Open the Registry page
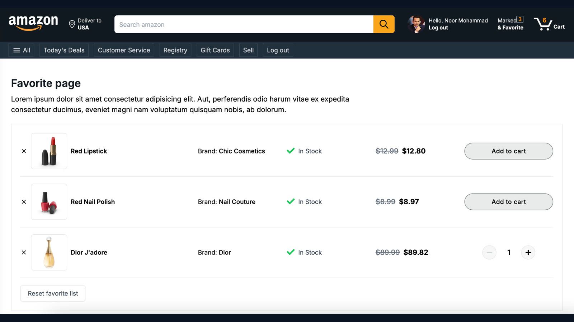 175,50
